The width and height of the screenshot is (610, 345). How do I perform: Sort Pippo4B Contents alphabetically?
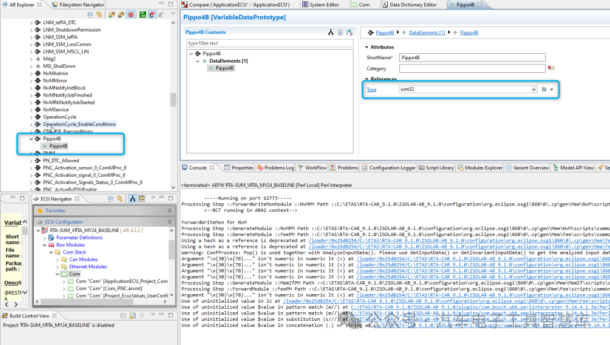pyautogui.click(x=350, y=32)
